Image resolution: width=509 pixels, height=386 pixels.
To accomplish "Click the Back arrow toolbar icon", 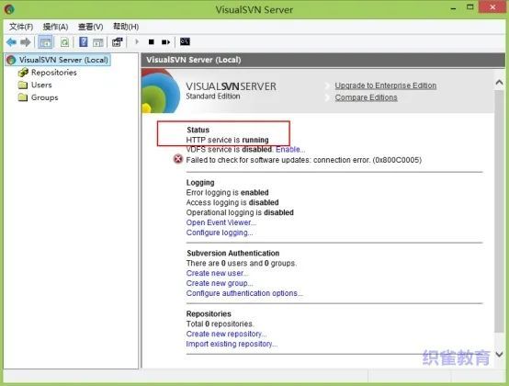I will (11, 42).
